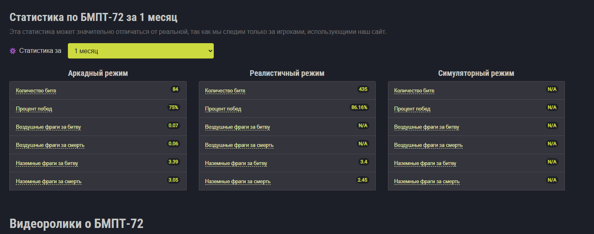Open the 1 месяц period dropdown

(141, 51)
